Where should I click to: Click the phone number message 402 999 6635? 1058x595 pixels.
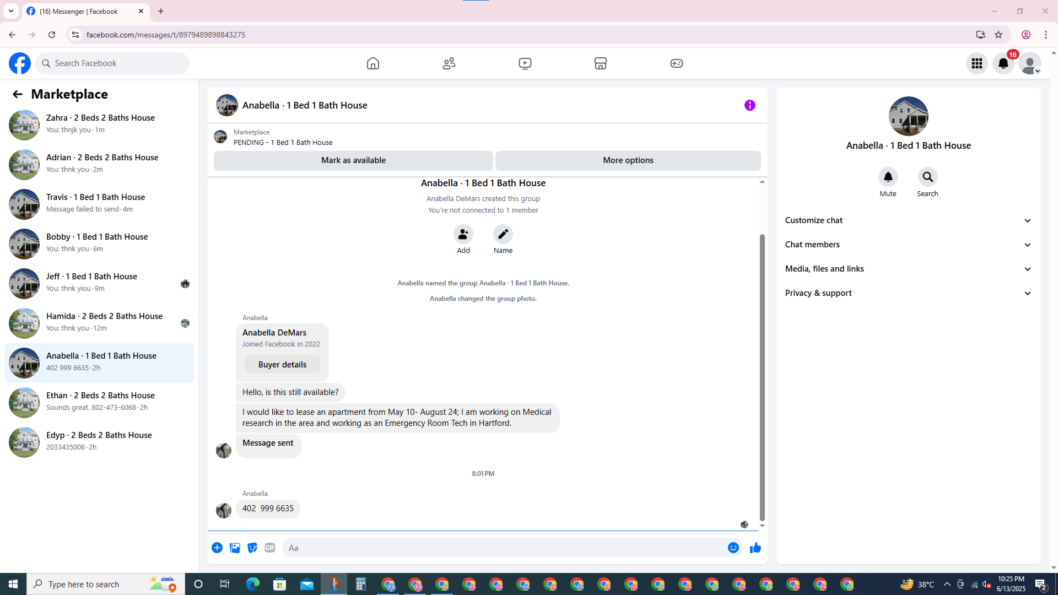268,509
